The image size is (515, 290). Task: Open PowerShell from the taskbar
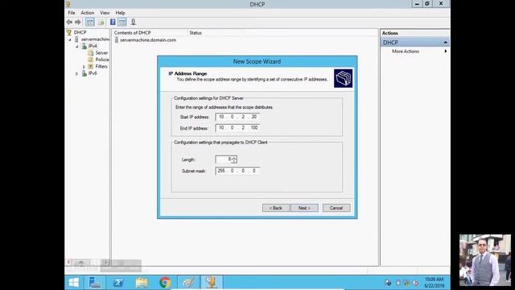tap(118, 283)
